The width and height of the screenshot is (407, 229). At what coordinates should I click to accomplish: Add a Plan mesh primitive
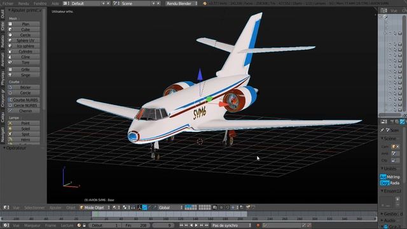point(24,24)
